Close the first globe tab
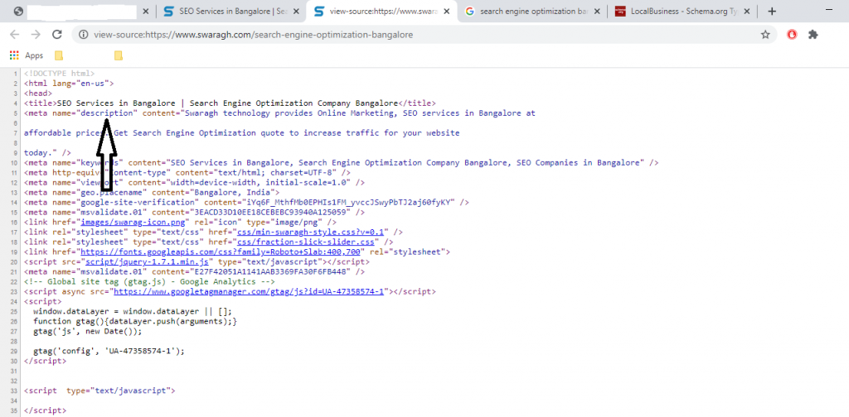This screenshot has height=417, width=849. tap(146, 12)
